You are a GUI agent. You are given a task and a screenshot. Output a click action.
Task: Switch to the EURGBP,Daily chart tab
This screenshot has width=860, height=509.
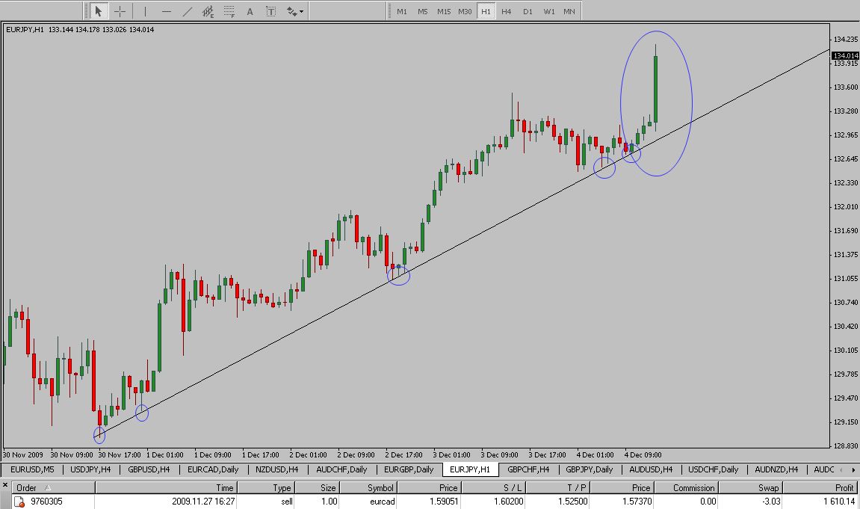(x=408, y=469)
